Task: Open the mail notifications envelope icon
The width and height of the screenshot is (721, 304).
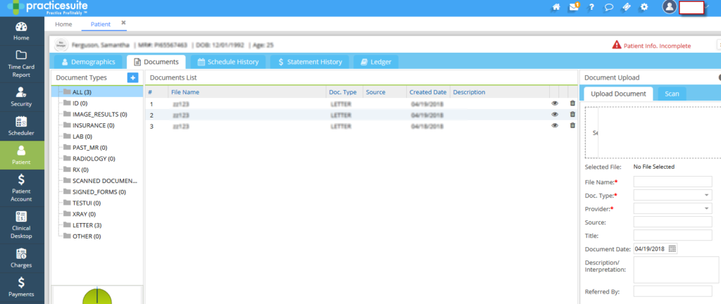Action: coord(574,7)
